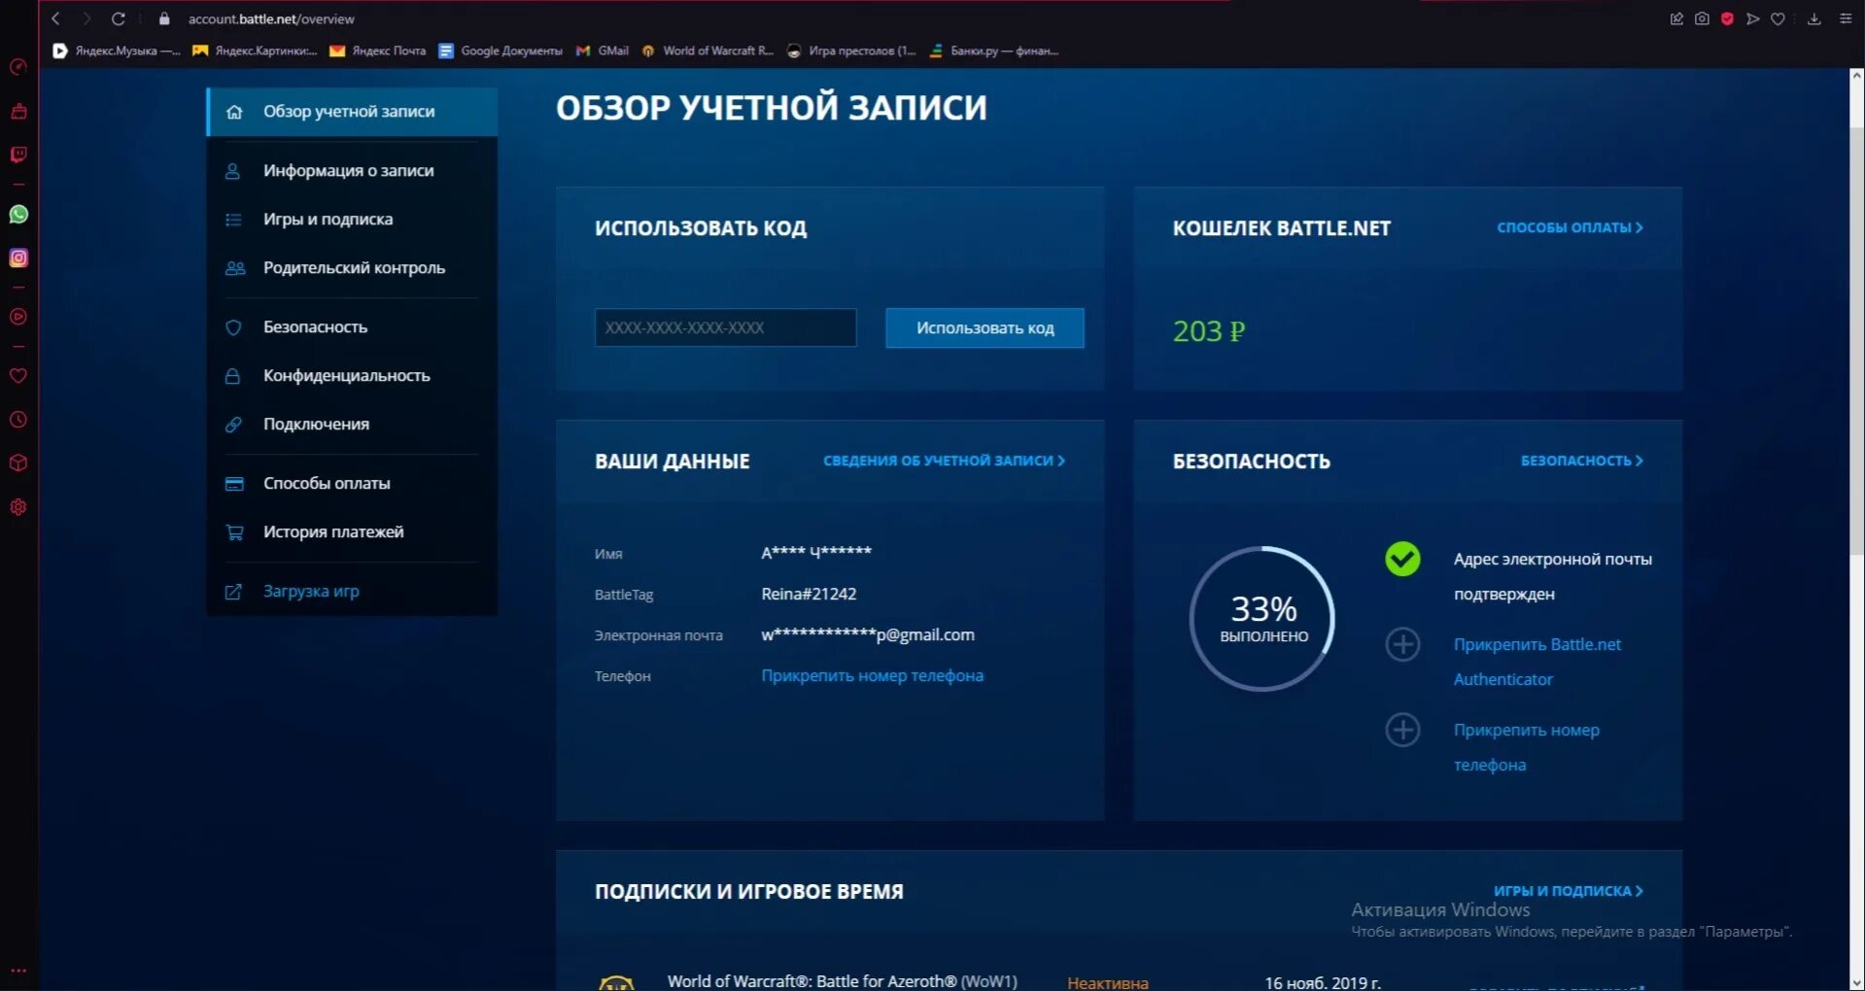
Task: Open GX Control speedometer icon in Opera sidebar
Action: click(x=18, y=67)
